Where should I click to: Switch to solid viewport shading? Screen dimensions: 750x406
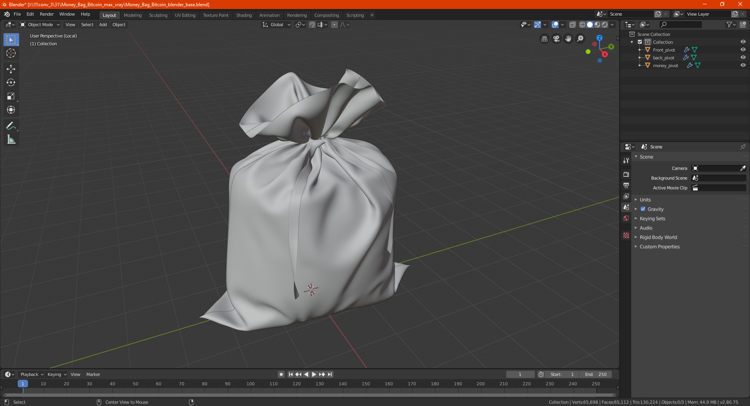click(x=590, y=25)
